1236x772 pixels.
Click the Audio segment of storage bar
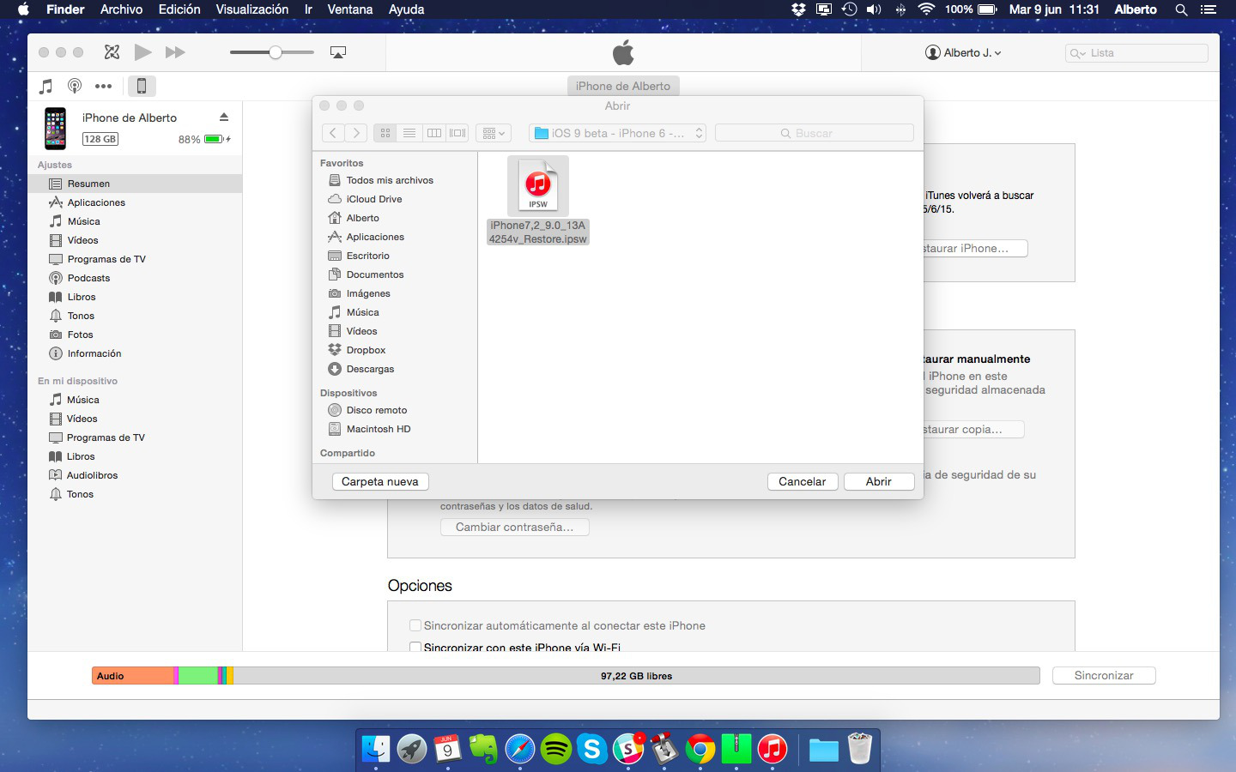[x=133, y=676]
